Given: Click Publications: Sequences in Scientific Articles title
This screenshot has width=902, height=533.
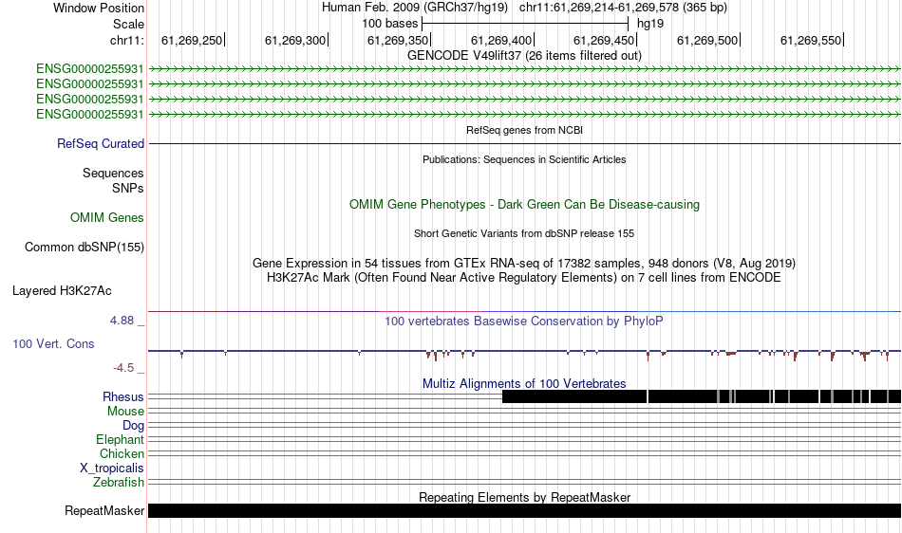Looking at the screenshot, I should (x=524, y=159).
